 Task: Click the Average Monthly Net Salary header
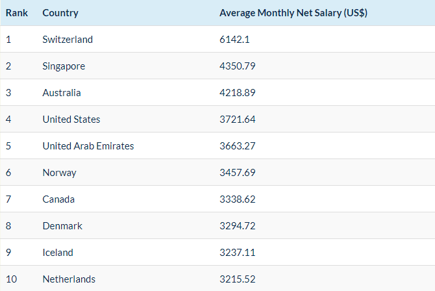click(x=294, y=13)
